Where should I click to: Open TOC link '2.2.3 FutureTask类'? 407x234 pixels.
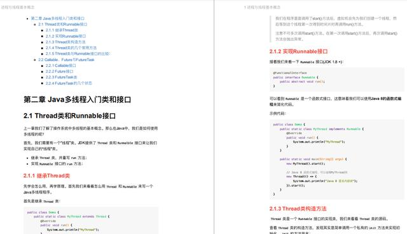tap(61, 78)
